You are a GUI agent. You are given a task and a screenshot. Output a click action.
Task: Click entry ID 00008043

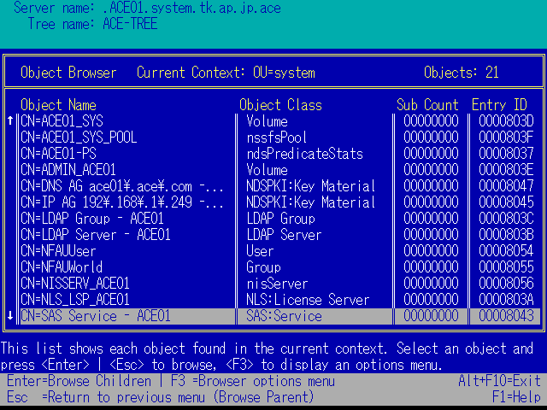coord(506,316)
